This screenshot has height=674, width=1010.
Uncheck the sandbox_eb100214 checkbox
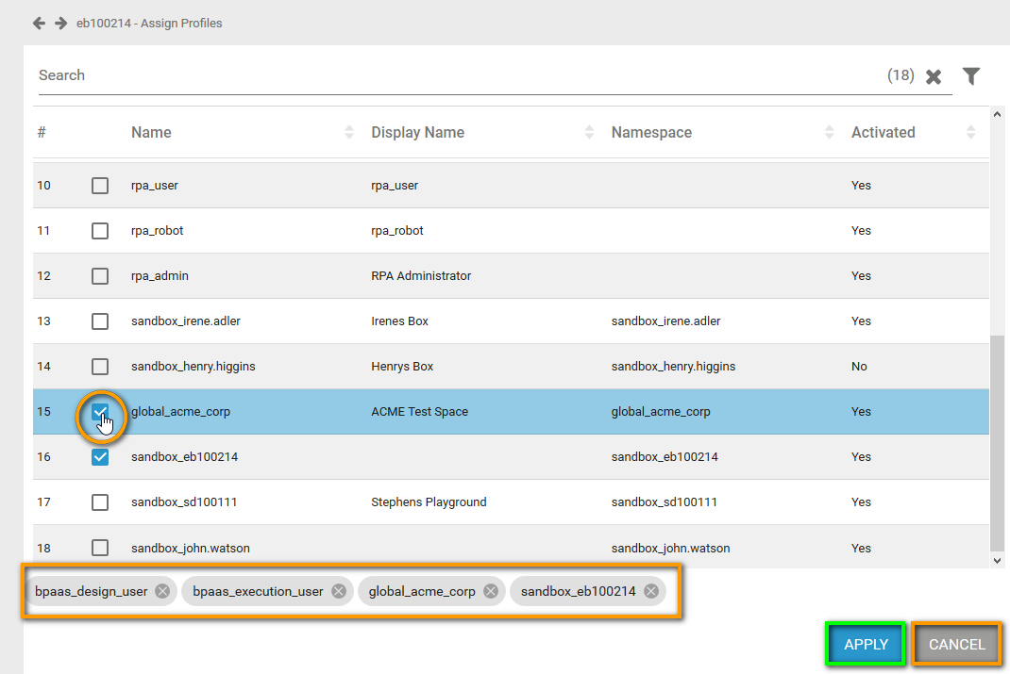click(100, 457)
